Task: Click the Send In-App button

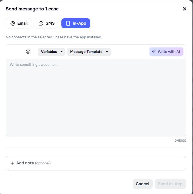Action: click(170, 184)
